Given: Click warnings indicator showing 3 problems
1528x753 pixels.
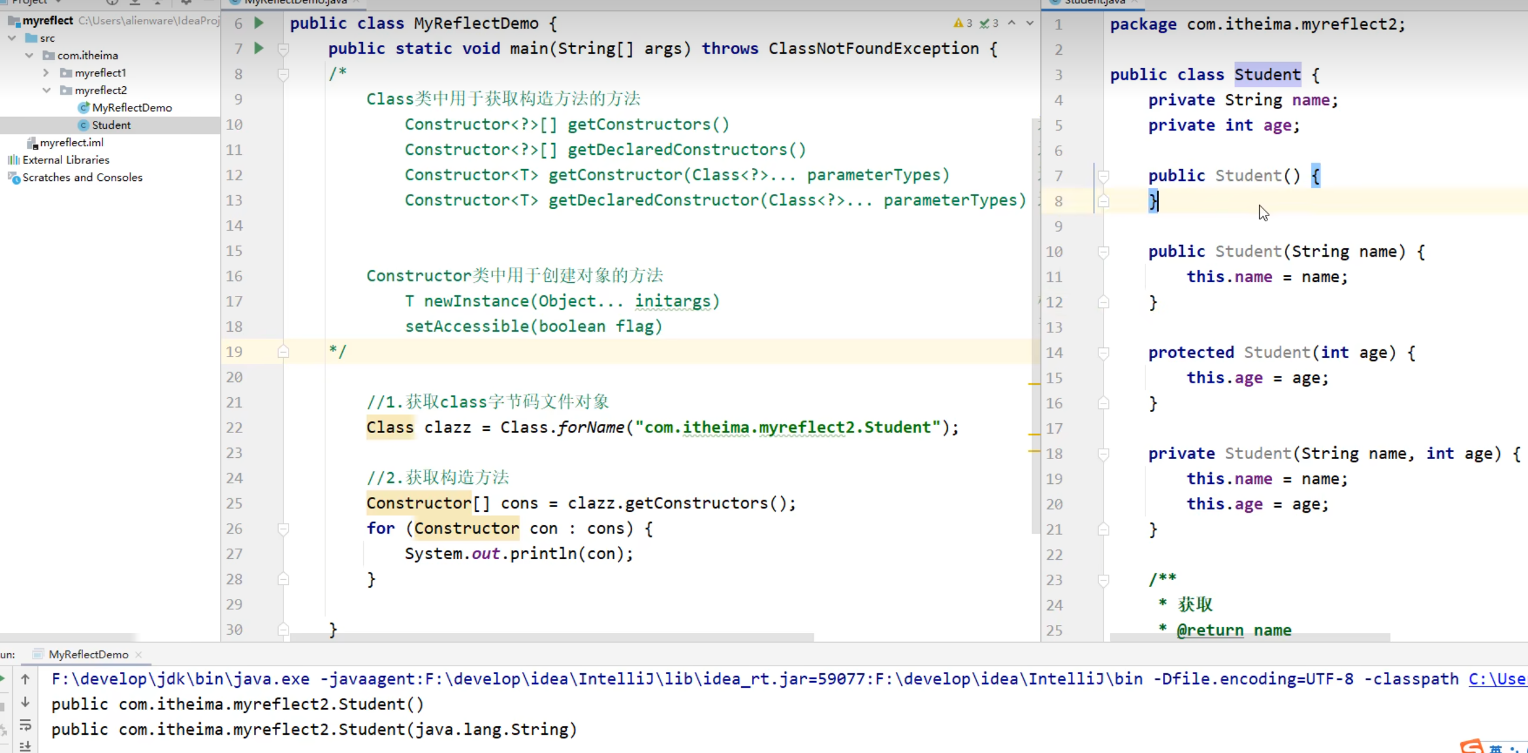Looking at the screenshot, I should (963, 24).
